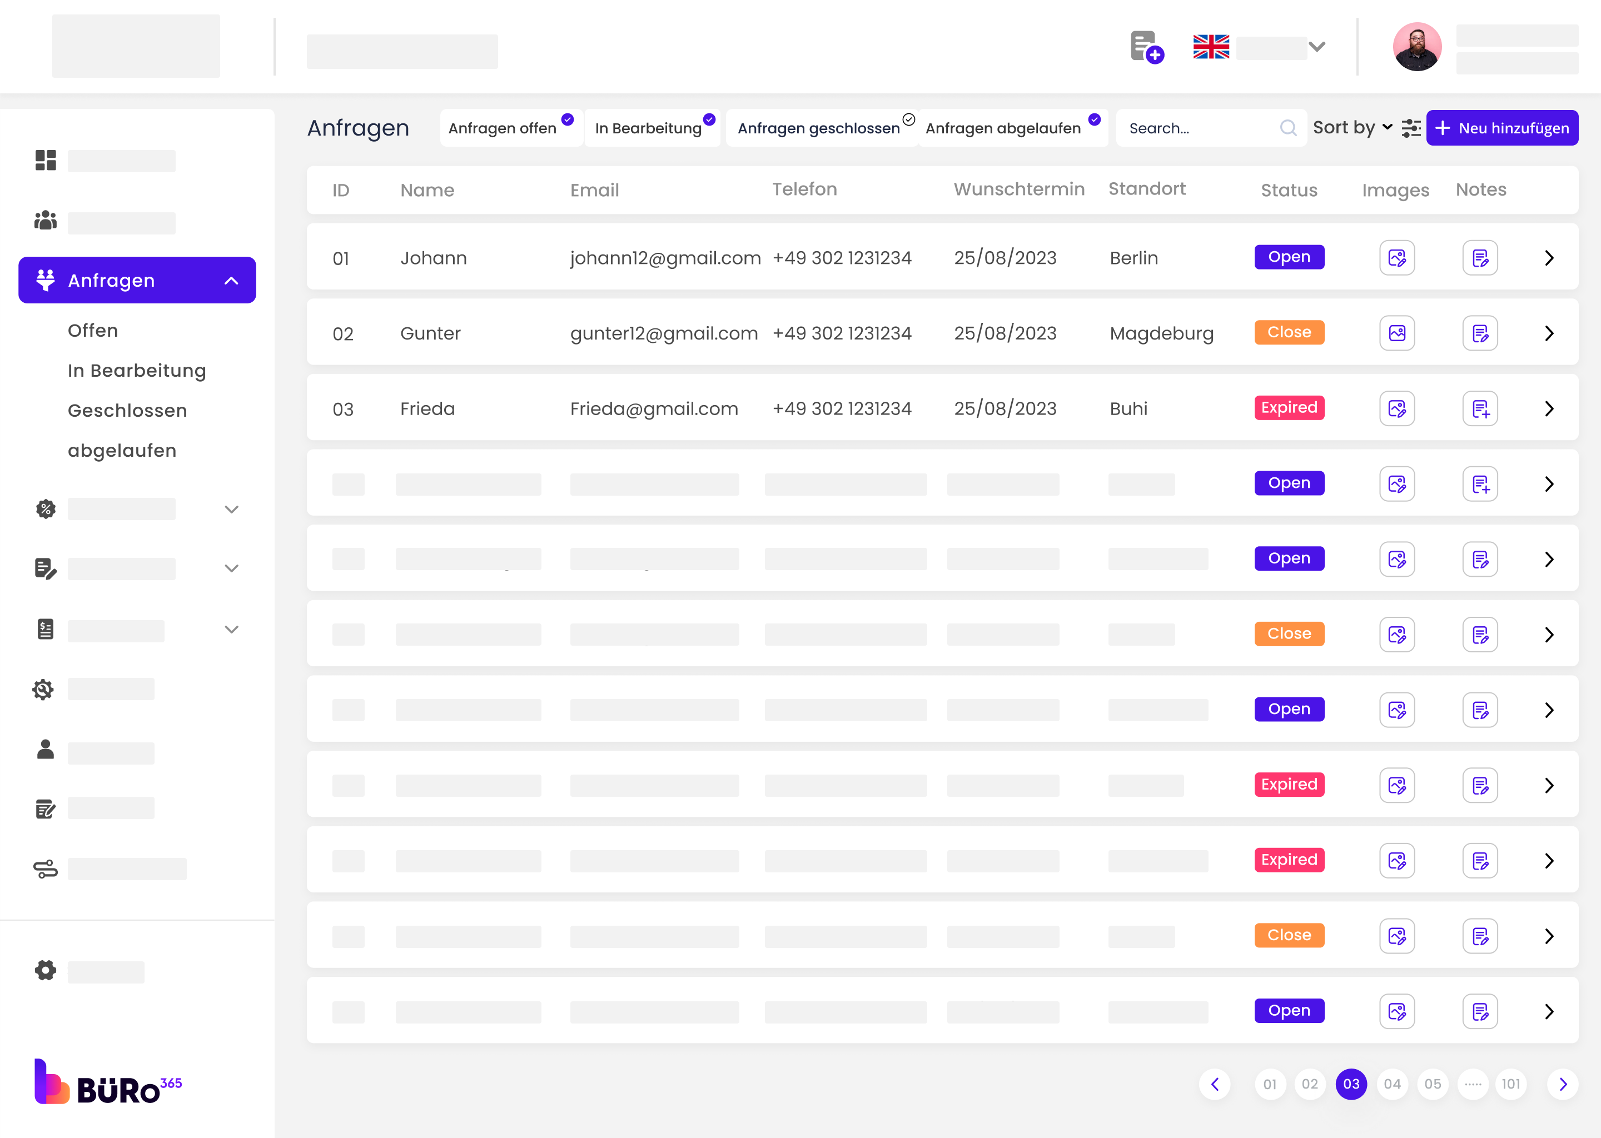Click the add document icon in header
The height and width of the screenshot is (1138, 1601).
point(1147,47)
